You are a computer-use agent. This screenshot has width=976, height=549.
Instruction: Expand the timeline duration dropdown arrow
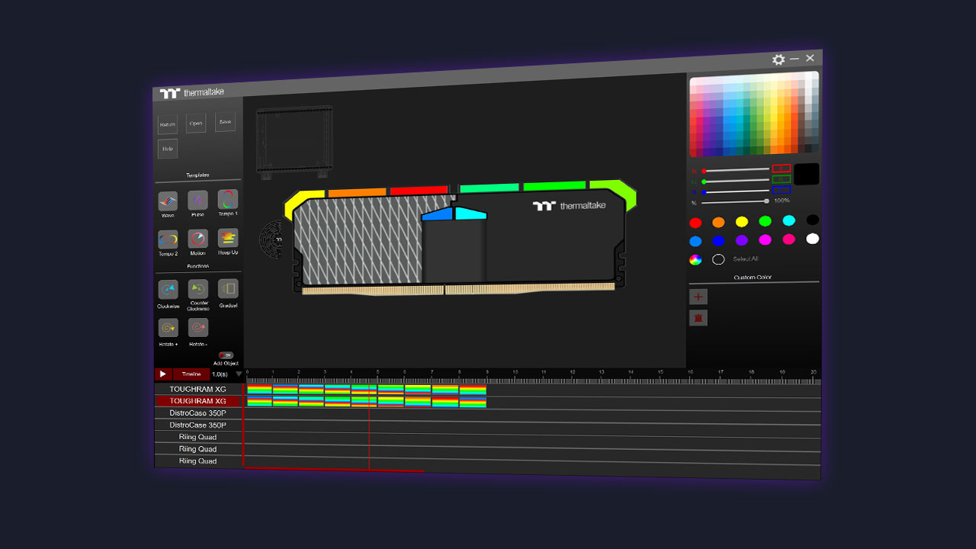238,374
